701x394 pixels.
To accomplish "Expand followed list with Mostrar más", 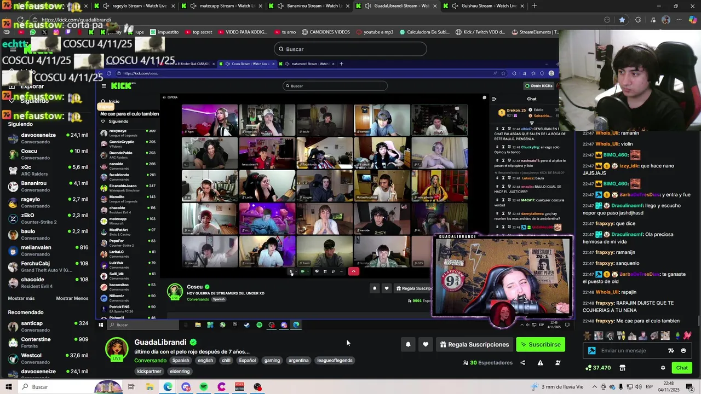I will pyautogui.click(x=21, y=298).
